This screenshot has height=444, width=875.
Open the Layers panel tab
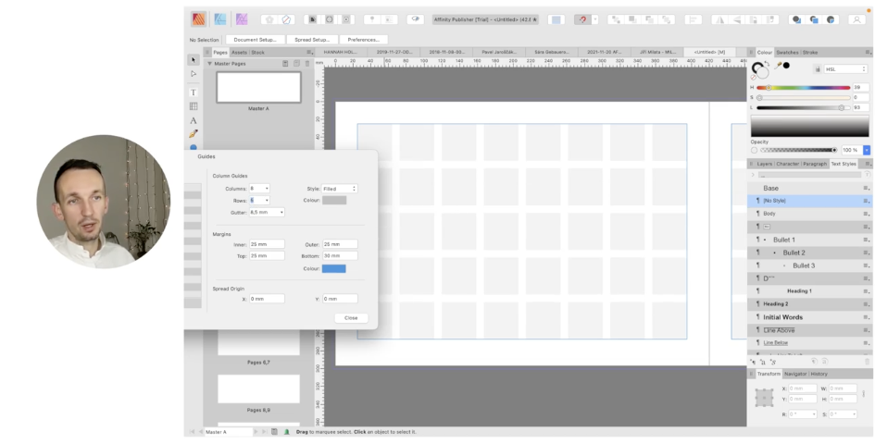(765, 164)
